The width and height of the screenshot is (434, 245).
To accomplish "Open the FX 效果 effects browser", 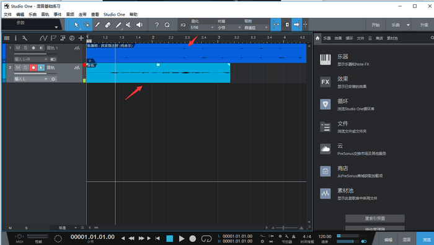I will [325, 82].
